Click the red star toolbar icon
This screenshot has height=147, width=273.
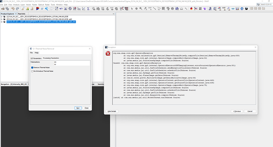click(x=191, y=9)
